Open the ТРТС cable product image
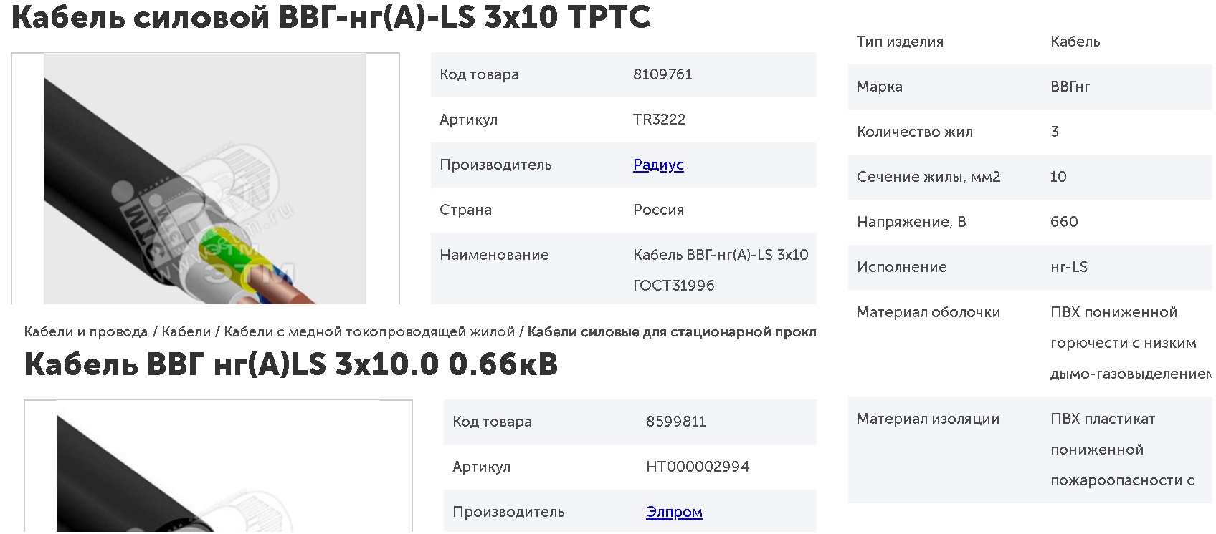Image resolution: width=1216 pixels, height=534 pixels. tap(205, 179)
